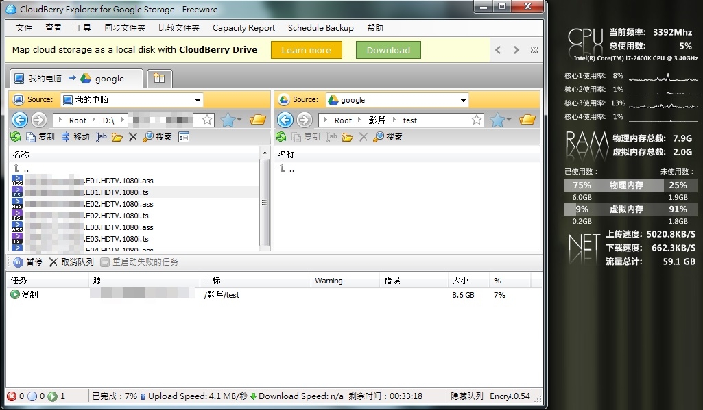Open the folder icon in google pane
The image size is (703, 410).
pyautogui.click(x=527, y=120)
